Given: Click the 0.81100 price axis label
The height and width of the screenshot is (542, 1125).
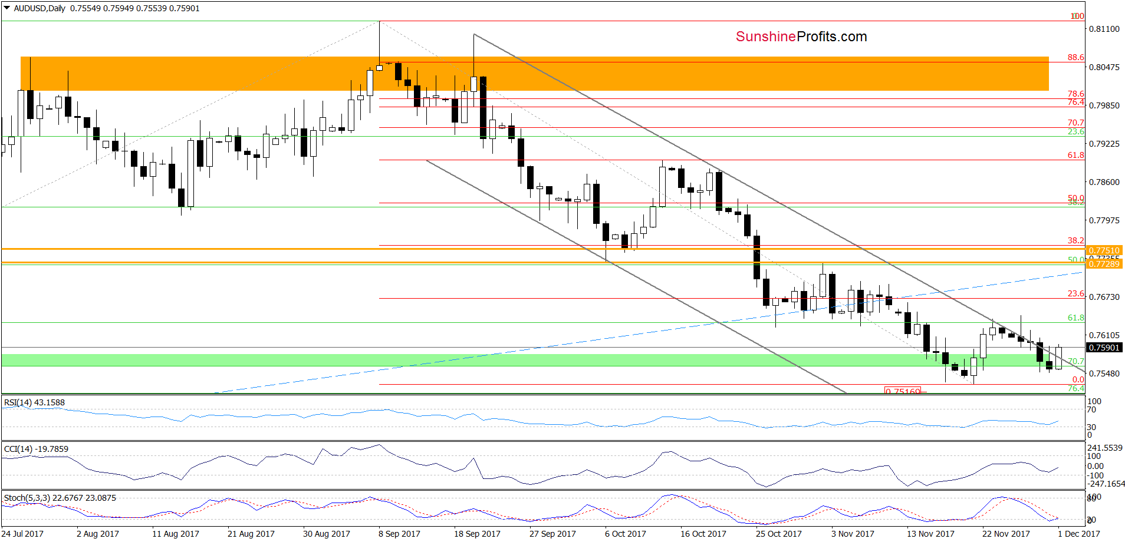Looking at the screenshot, I should pyautogui.click(x=1104, y=29).
